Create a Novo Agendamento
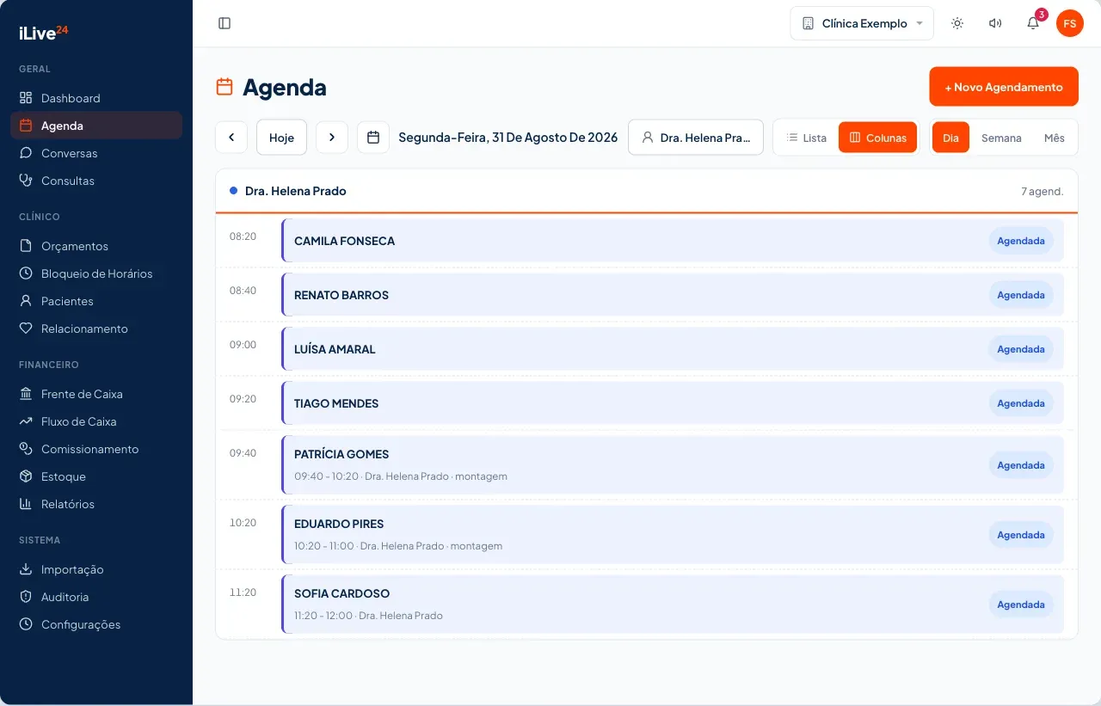This screenshot has height=706, width=1101. pos(1004,87)
